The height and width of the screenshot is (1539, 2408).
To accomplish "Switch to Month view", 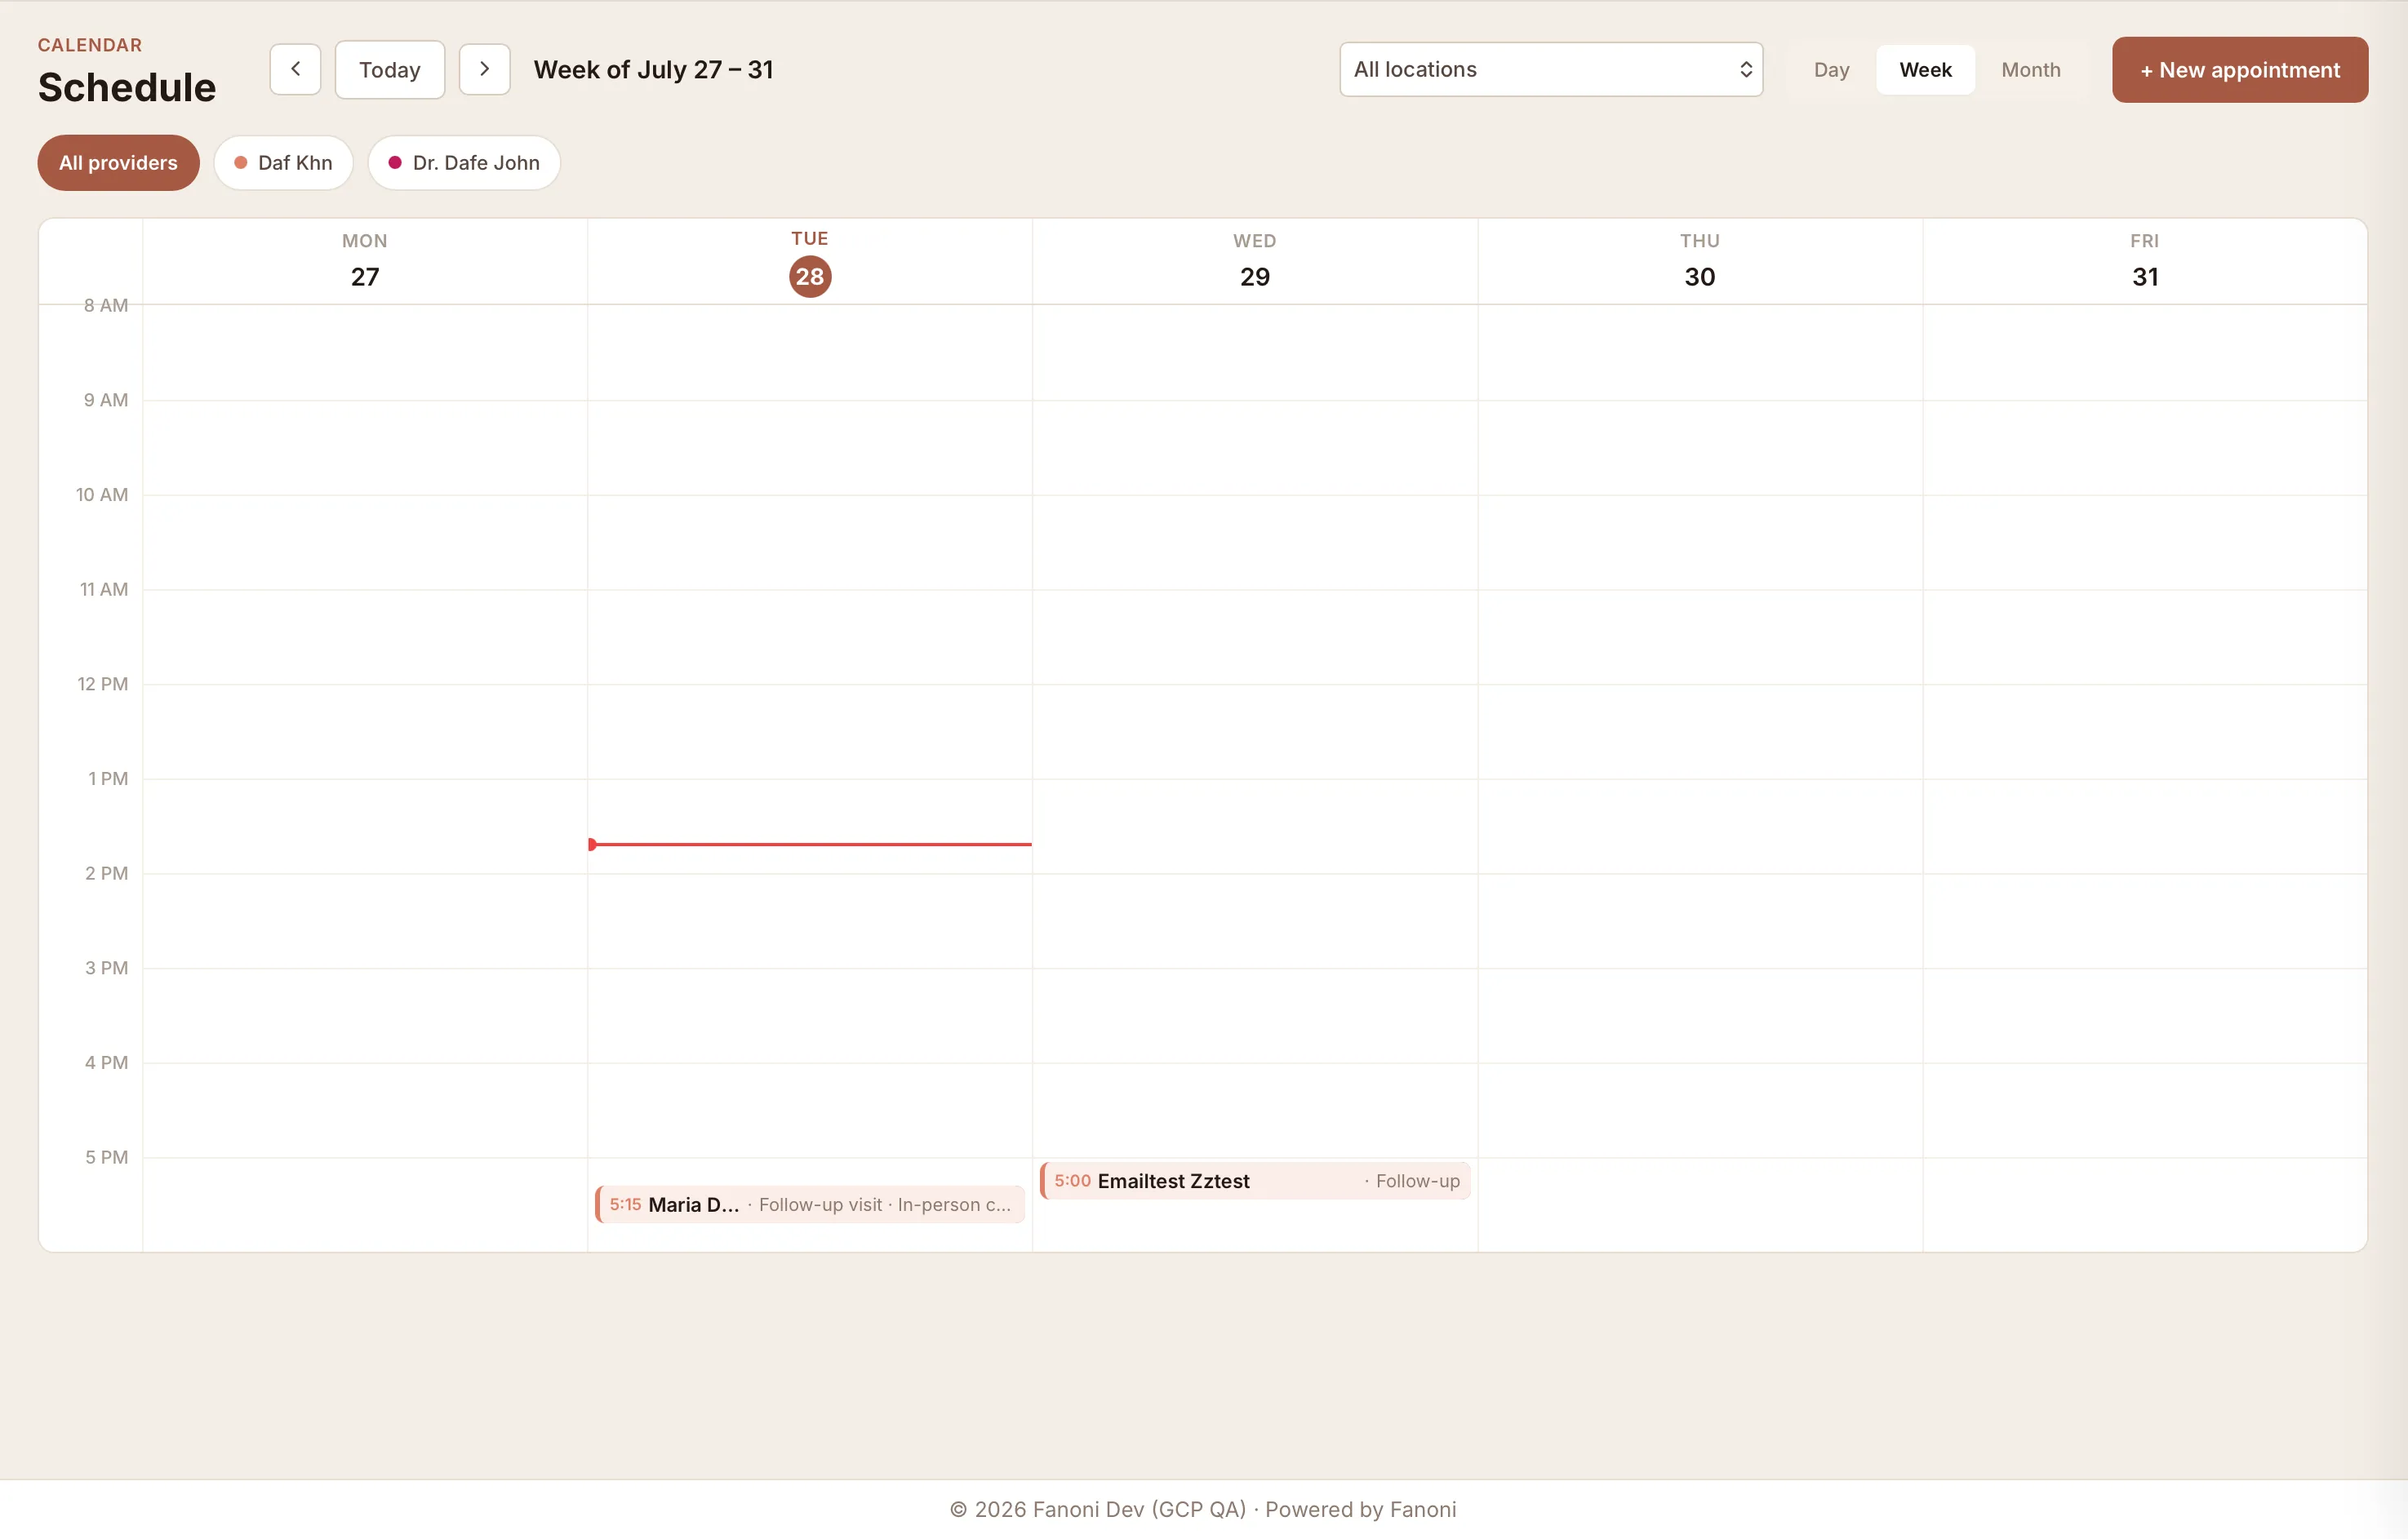I will pos(2030,70).
